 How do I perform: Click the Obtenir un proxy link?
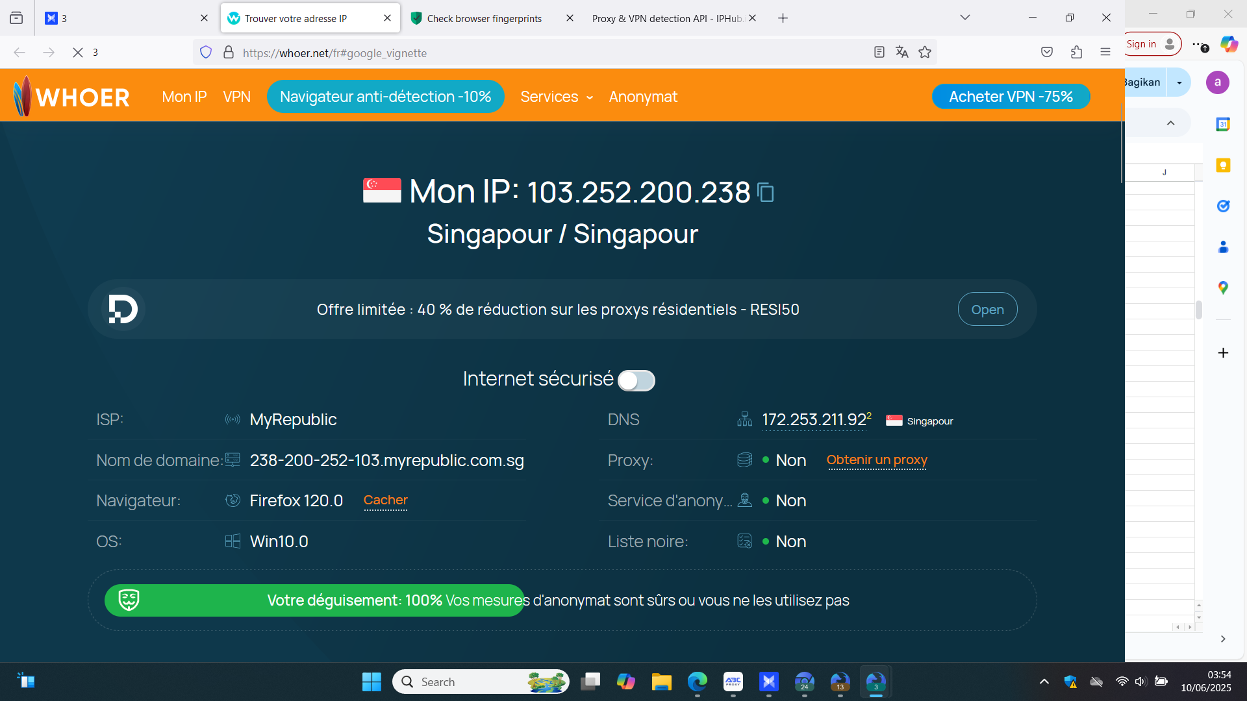876,460
